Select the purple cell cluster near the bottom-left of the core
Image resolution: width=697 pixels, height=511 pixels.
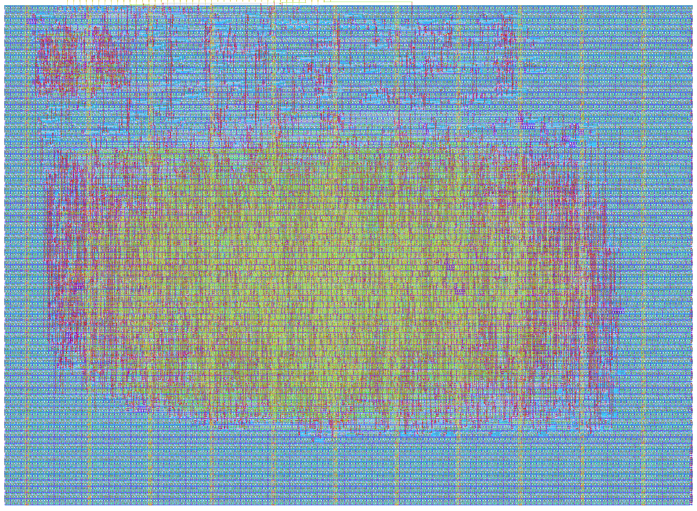143,409
